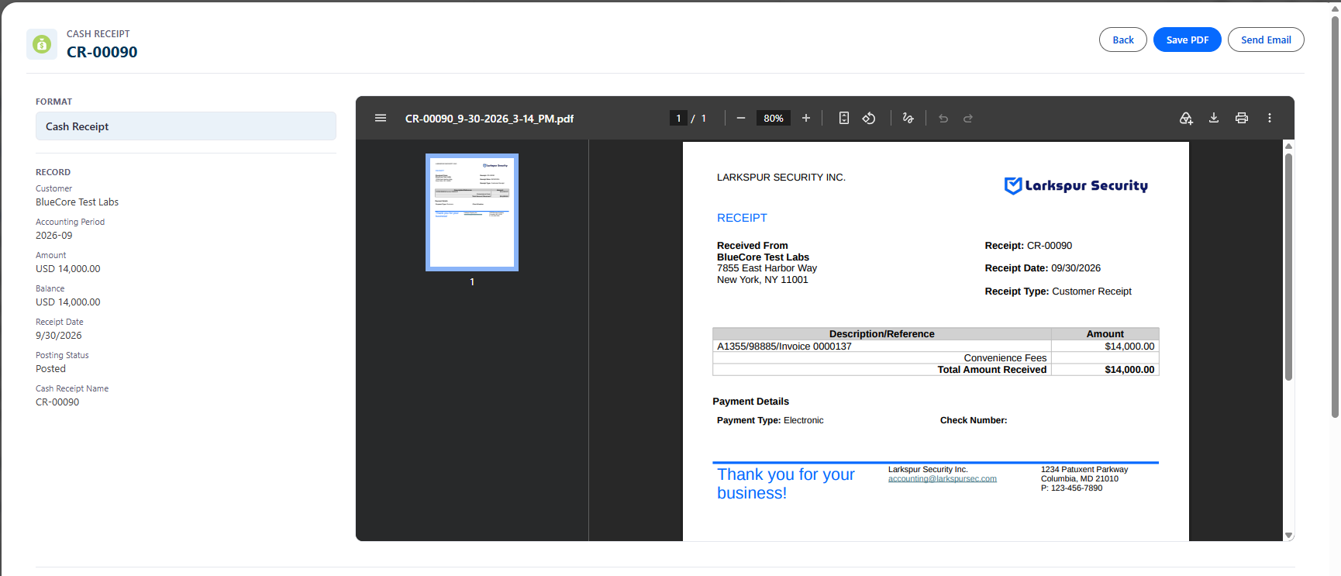Click the page's outer vertical scrollbar
This screenshot has width=1341, height=576.
pyautogui.click(x=1335, y=217)
